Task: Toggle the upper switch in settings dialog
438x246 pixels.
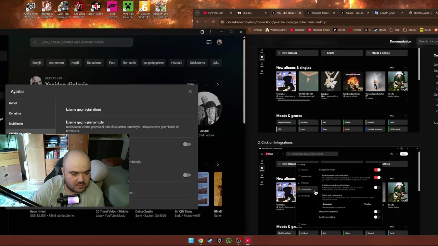Action: [x=187, y=144]
